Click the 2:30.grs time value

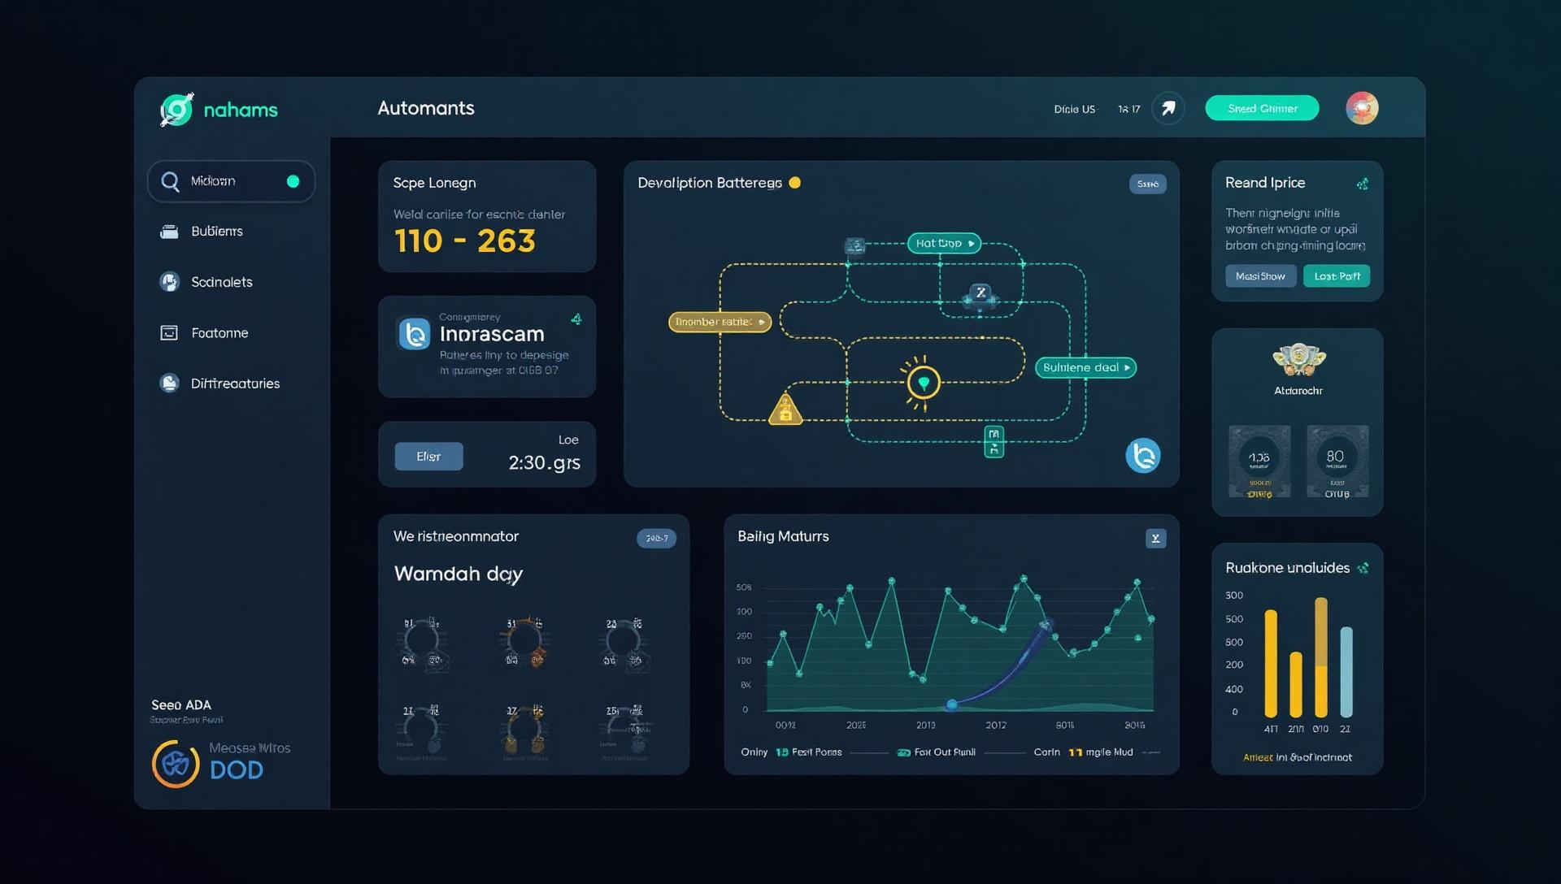coord(544,463)
